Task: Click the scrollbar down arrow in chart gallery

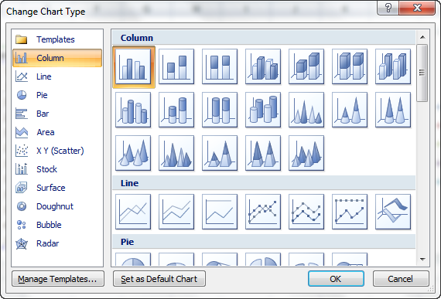Action: (422, 260)
